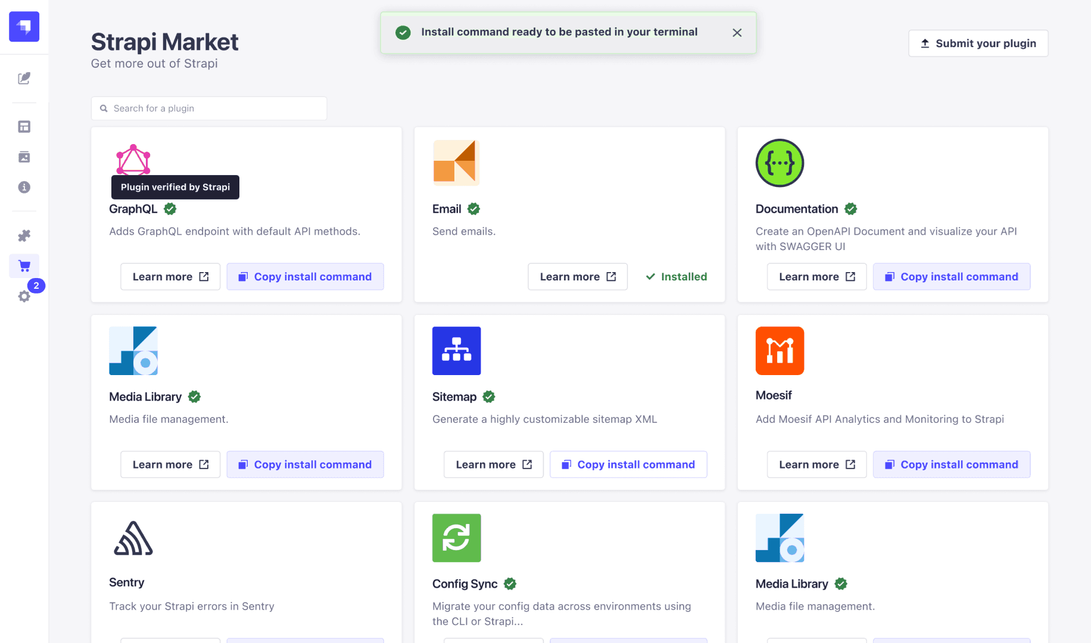Click the Config Sync verified badge
Screen dimensions: 1091x643
pos(510,584)
